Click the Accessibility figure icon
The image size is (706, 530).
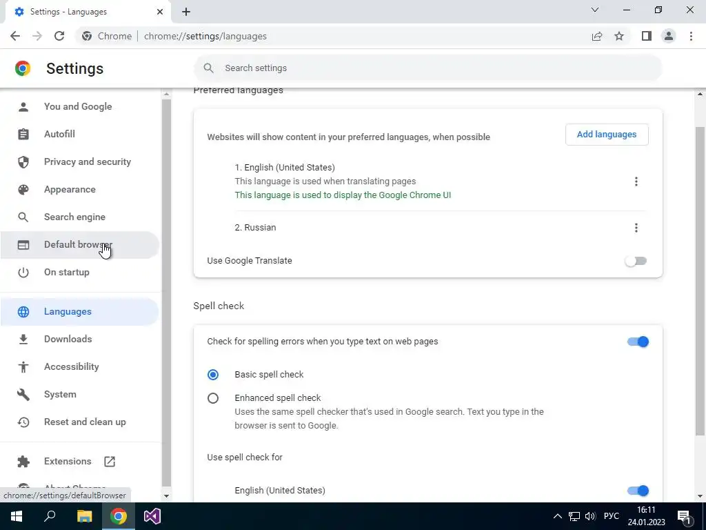(x=23, y=367)
